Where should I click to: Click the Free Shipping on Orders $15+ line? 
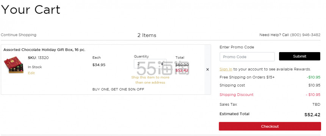(x=270, y=77)
